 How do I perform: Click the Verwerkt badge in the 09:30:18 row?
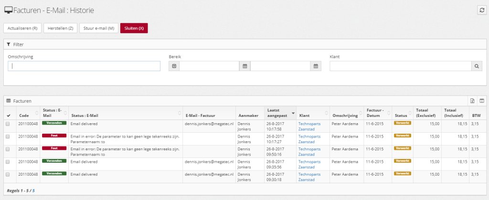pyautogui.click(x=403, y=174)
